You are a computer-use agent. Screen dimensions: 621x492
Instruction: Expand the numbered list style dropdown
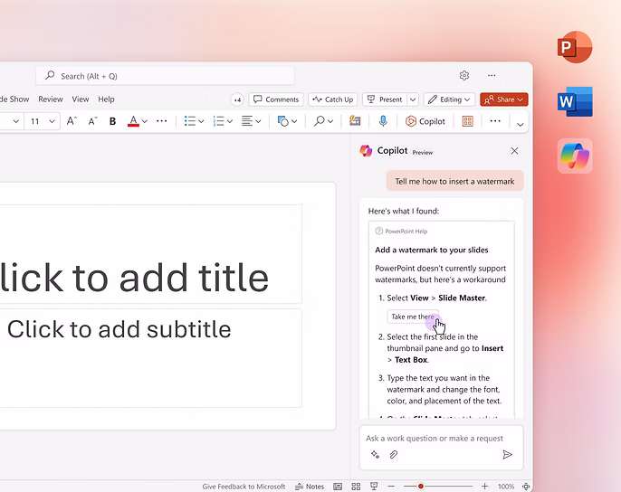click(230, 121)
